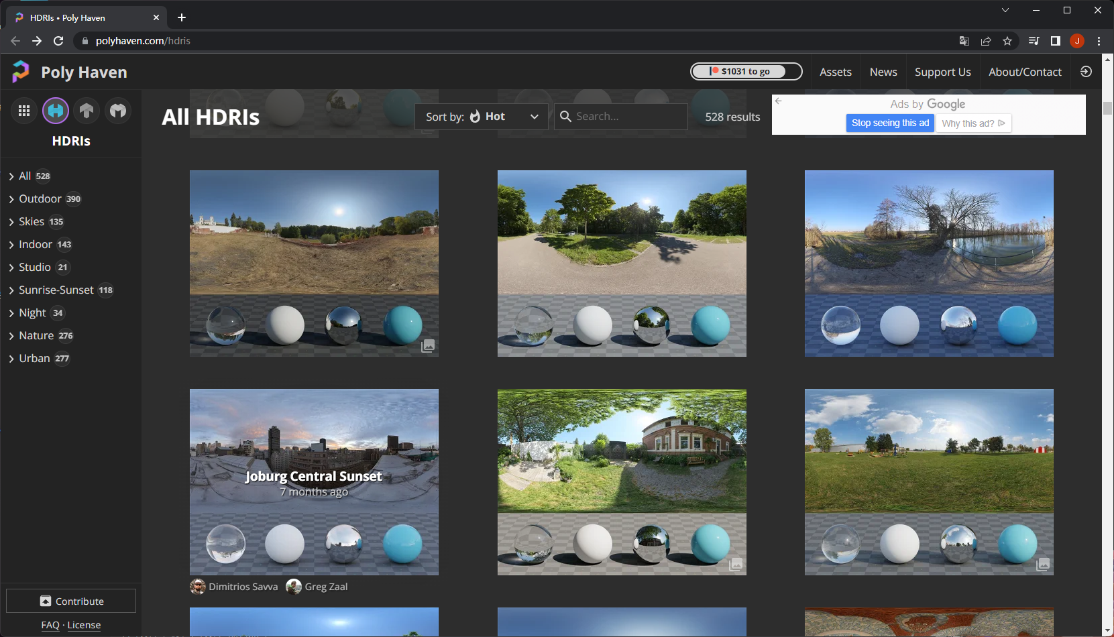Close the HDRIs Poly Haven tab

click(x=156, y=17)
